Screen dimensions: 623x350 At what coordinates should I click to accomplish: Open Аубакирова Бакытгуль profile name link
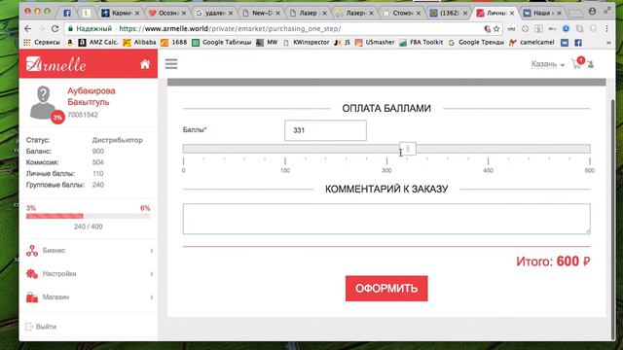tap(92, 96)
